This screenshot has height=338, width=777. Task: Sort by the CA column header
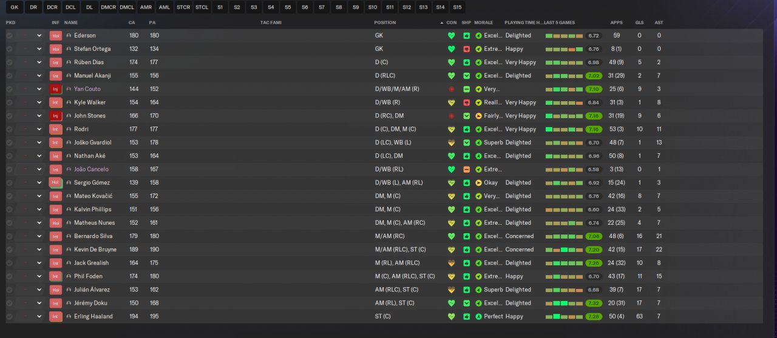(132, 22)
